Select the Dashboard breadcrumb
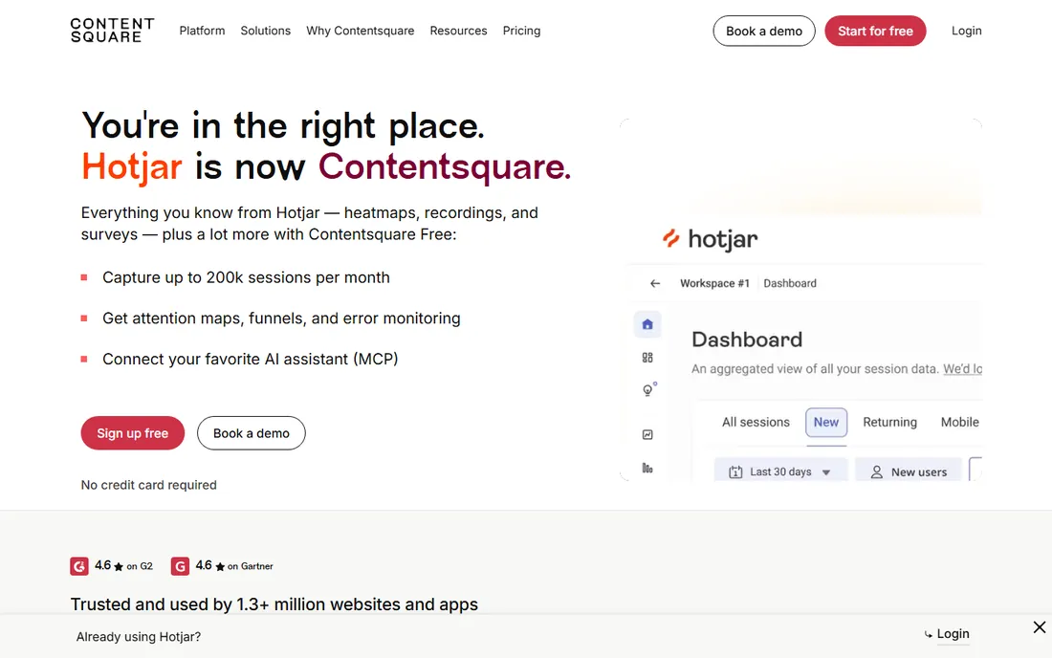 click(790, 284)
